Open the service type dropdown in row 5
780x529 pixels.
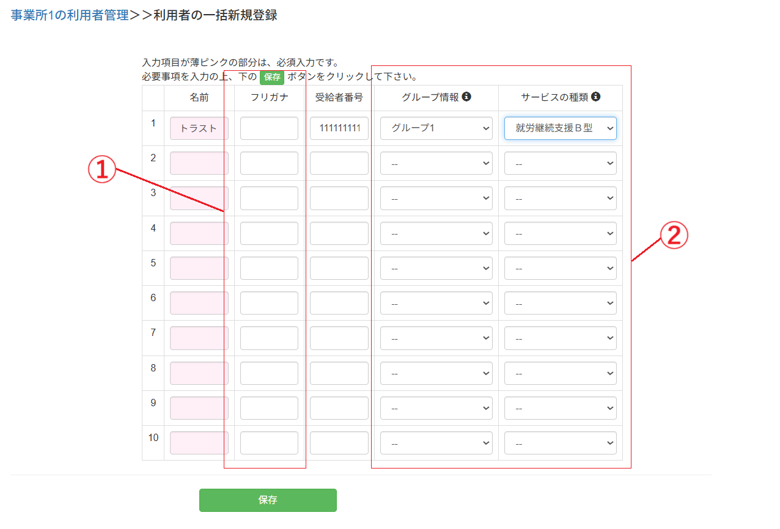pos(560,268)
